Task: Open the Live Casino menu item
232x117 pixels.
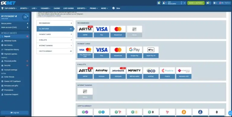Action: 69,8
